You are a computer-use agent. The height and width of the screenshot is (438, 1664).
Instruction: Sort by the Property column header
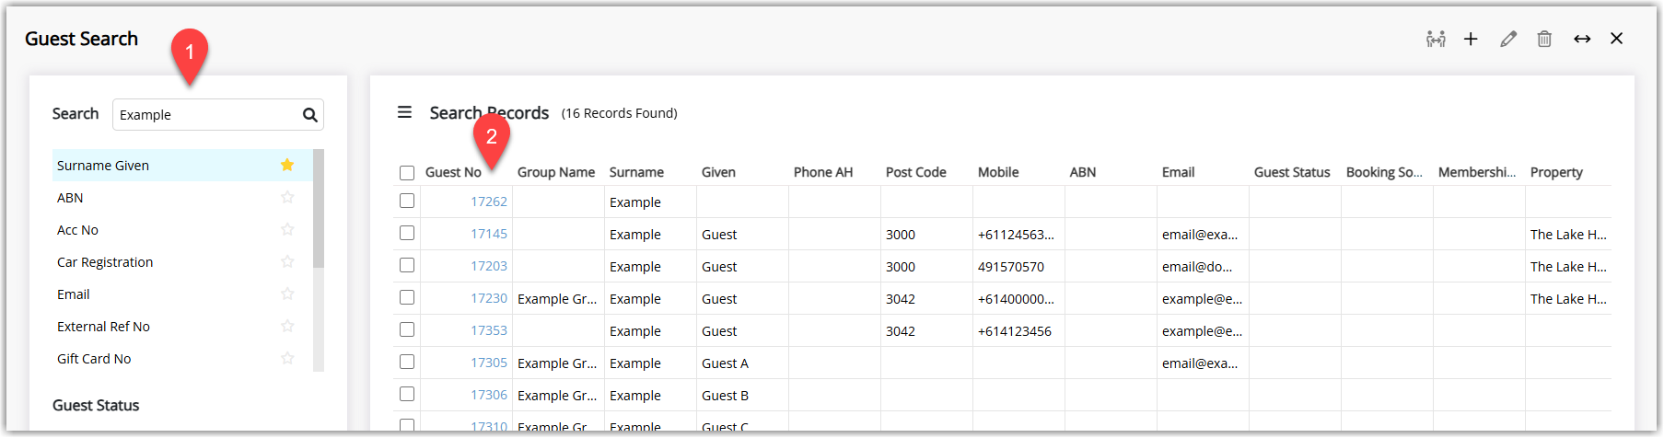coord(1556,172)
